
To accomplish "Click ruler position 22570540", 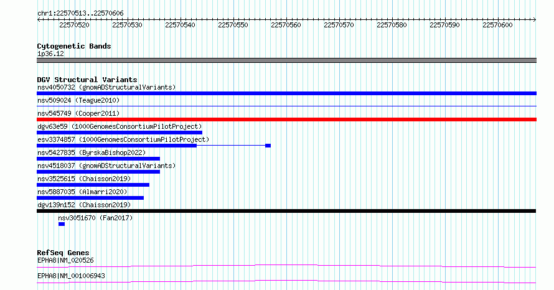I will click(180, 25).
